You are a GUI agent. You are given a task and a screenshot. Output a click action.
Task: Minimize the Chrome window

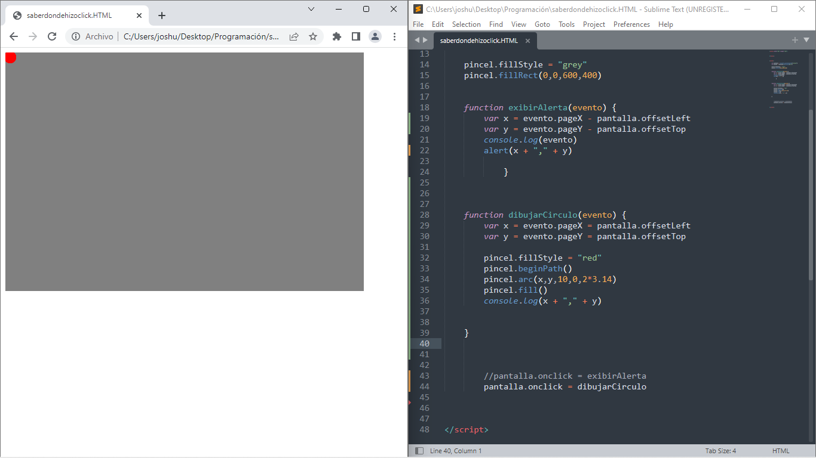point(339,9)
